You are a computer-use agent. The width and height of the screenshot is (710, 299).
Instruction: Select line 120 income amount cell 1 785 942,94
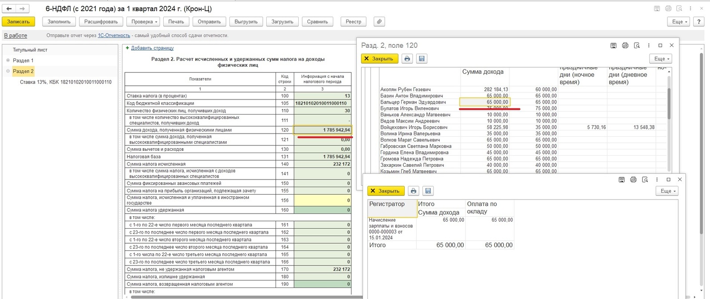tap(323, 130)
